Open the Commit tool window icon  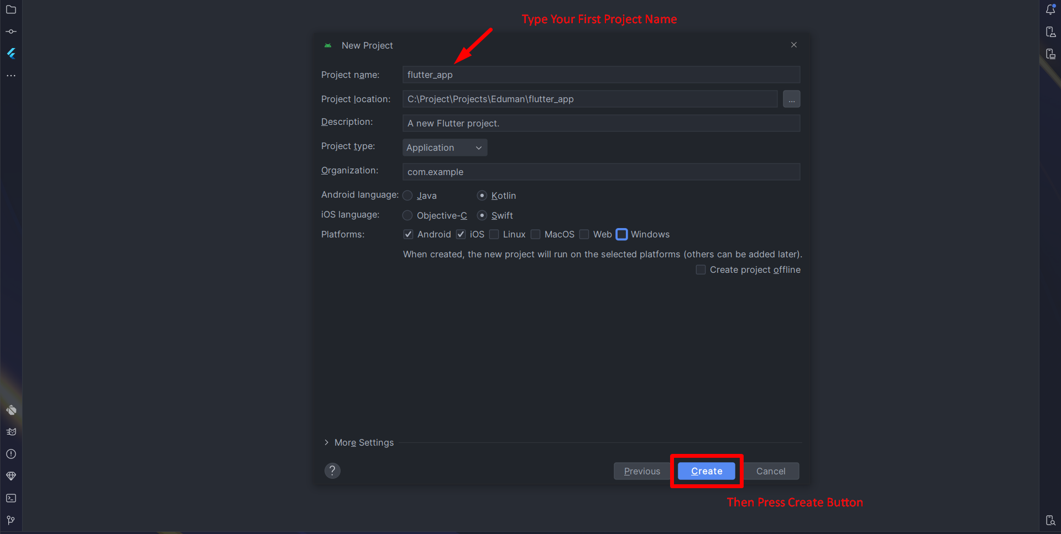tap(11, 31)
